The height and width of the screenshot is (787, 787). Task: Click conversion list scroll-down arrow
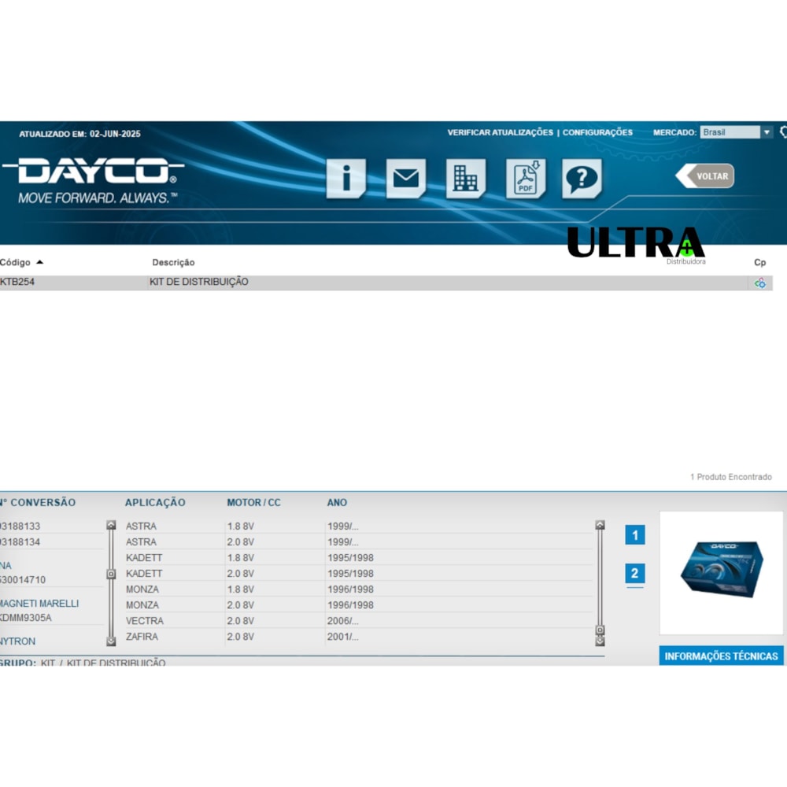pos(112,641)
